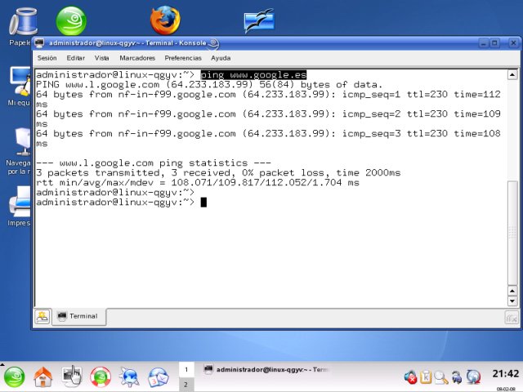Maximize the Konsole window
523x392 pixels.
coord(494,43)
